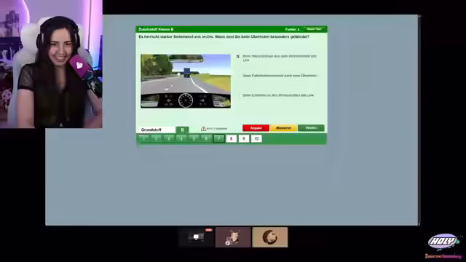Jump to question 1

click(143, 138)
